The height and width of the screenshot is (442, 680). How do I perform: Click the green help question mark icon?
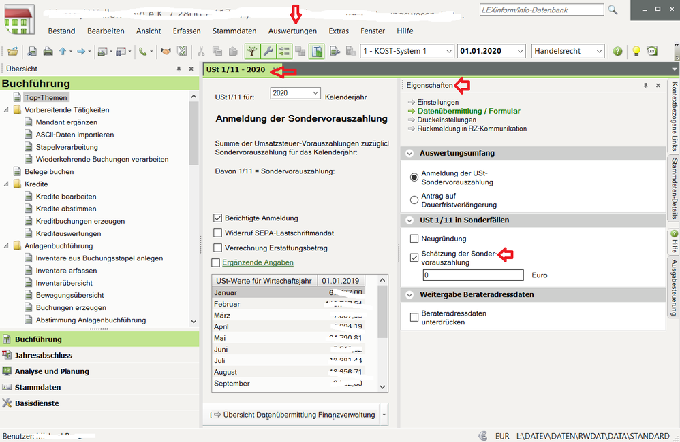pos(617,51)
